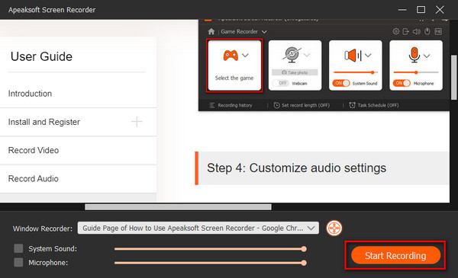This screenshot has height=278, width=458.
Task: Toggle the Webcam OFF switch
Action: click(280, 83)
